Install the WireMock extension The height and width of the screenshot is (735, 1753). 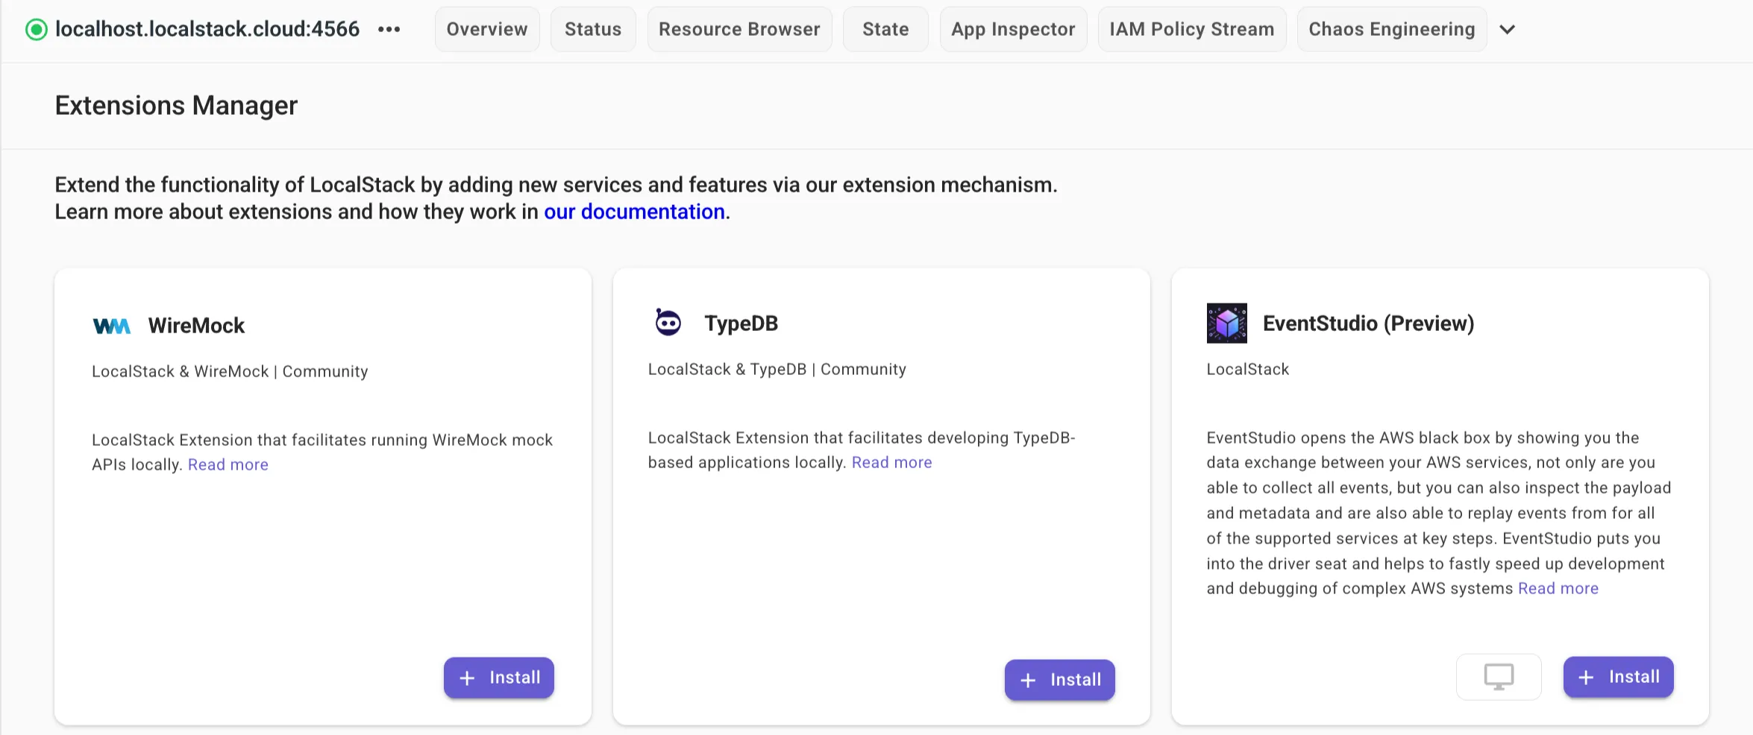(x=498, y=677)
